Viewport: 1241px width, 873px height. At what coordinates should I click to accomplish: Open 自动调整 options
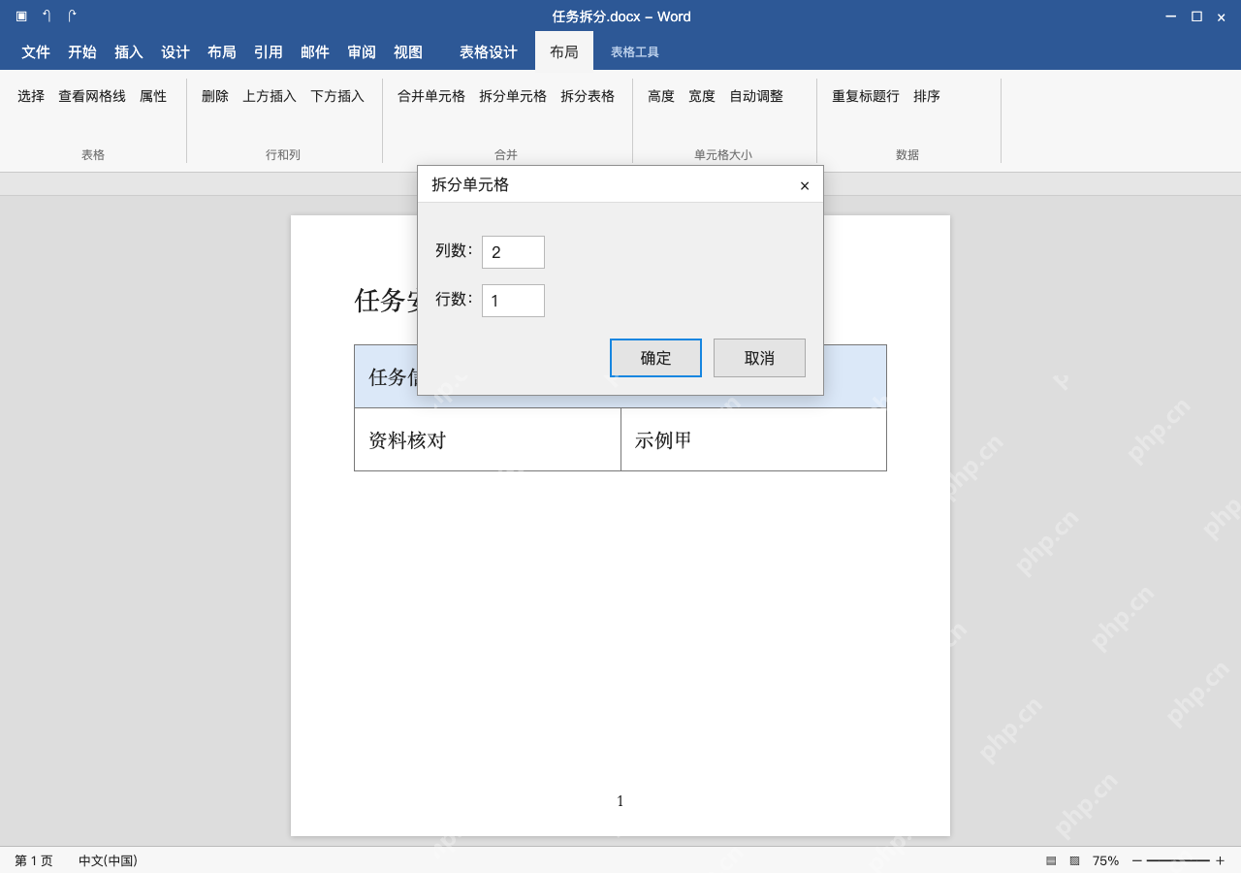point(756,96)
